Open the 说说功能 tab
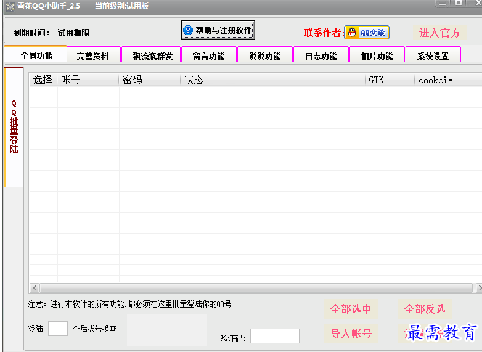 [x=264, y=55]
